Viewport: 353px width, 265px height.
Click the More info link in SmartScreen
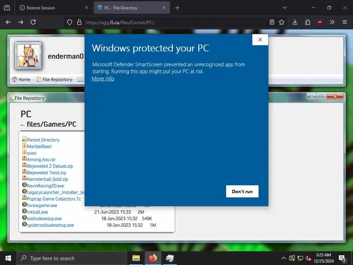103,79
